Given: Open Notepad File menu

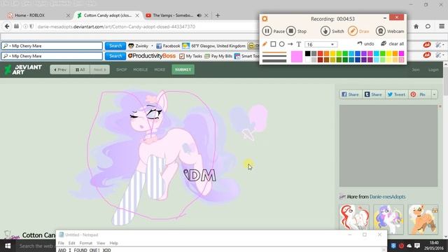Looking at the screenshot, I should pos(61,243).
